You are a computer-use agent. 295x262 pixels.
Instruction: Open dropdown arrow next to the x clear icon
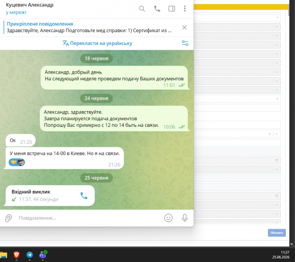point(277,134)
